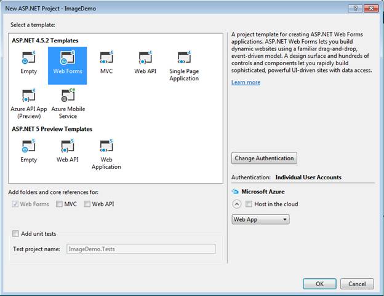The image size is (384, 296).
Task: Check the Add unit tests checkbox
Action: click(15, 234)
